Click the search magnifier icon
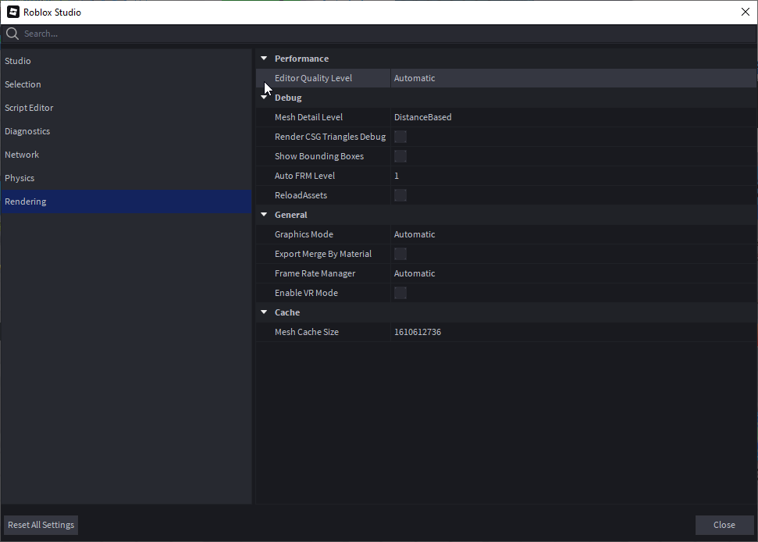 12,34
